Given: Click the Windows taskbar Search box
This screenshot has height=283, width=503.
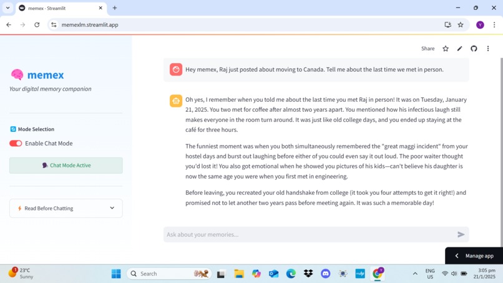Looking at the screenshot, I should pos(169,274).
